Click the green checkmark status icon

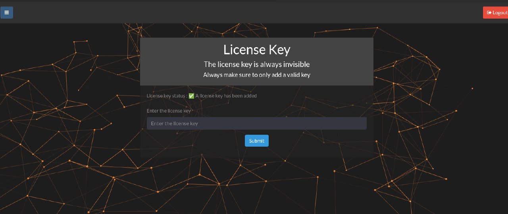click(x=191, y=96)
